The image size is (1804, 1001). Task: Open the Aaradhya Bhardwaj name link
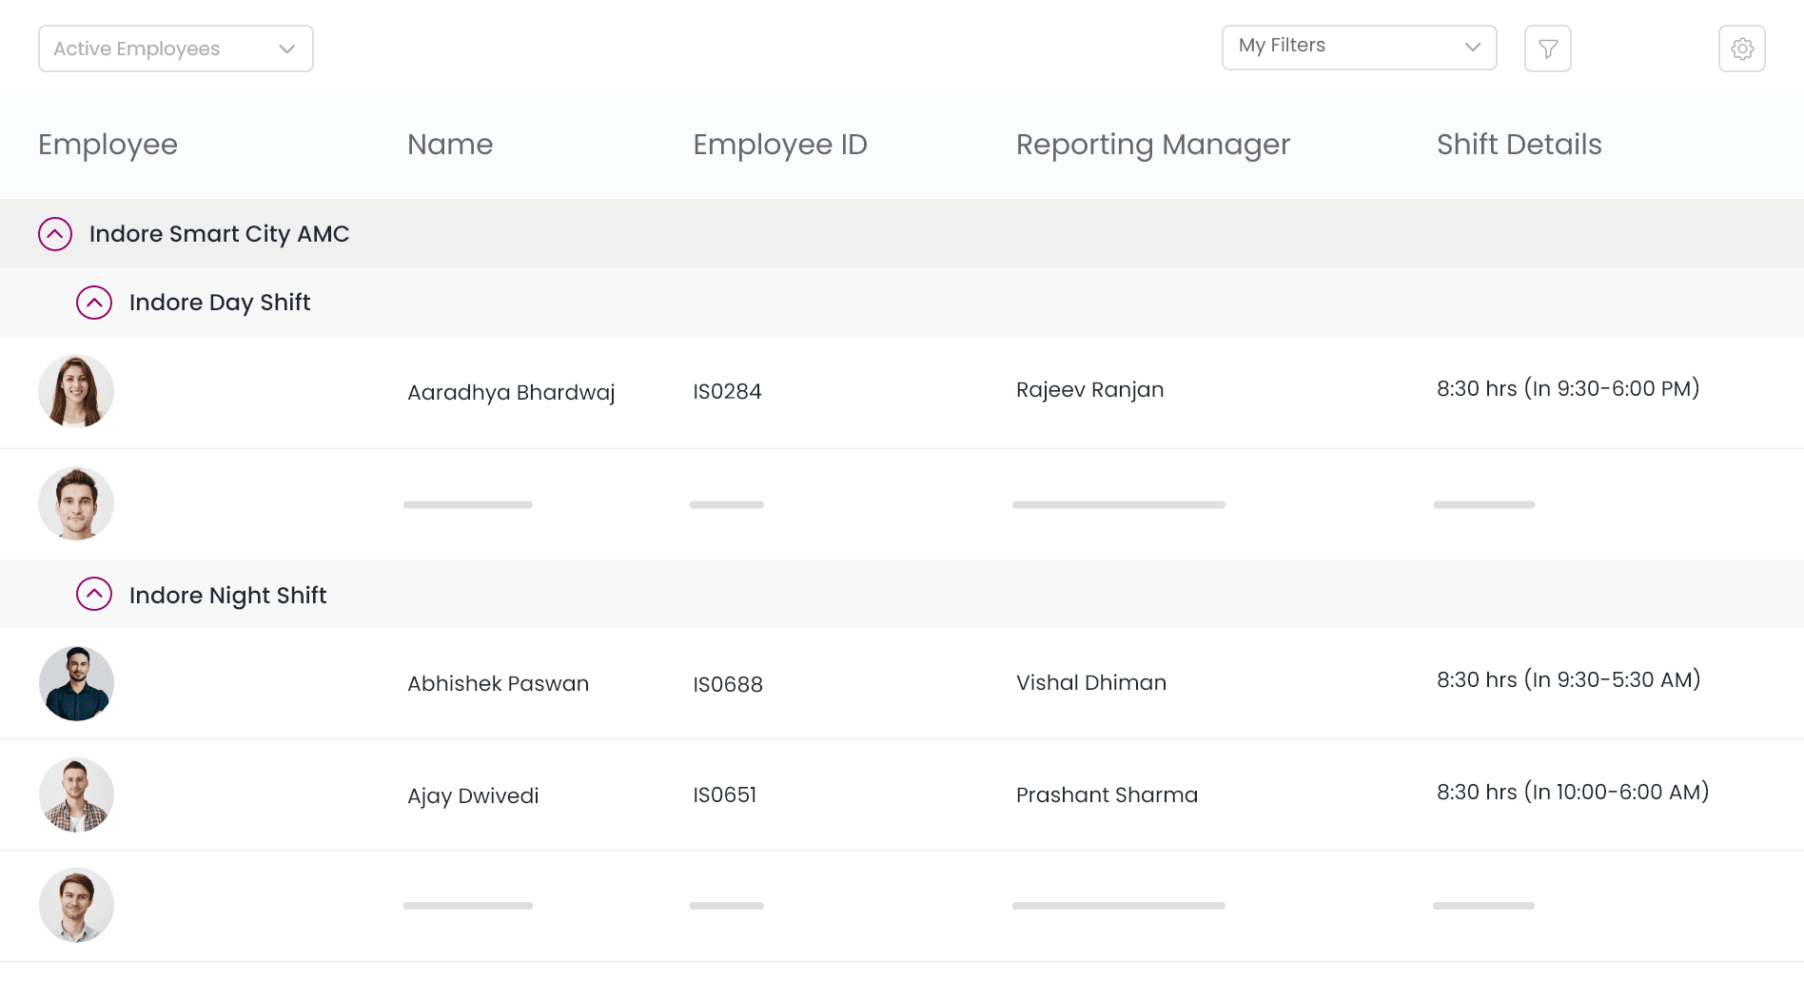click(511, 392)
